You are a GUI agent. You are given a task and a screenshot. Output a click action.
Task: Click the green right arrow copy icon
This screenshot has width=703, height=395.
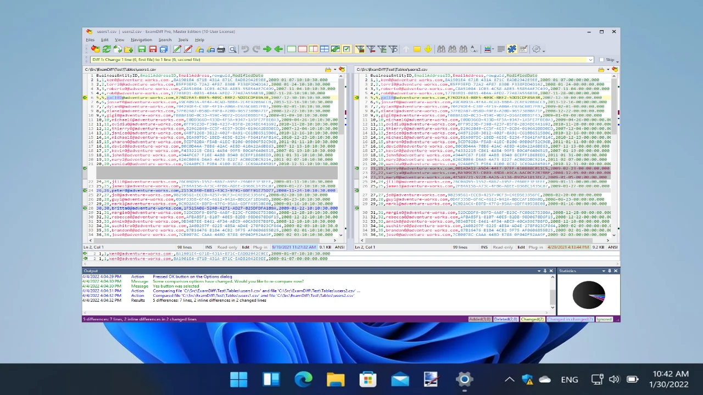tap(267, 49)
